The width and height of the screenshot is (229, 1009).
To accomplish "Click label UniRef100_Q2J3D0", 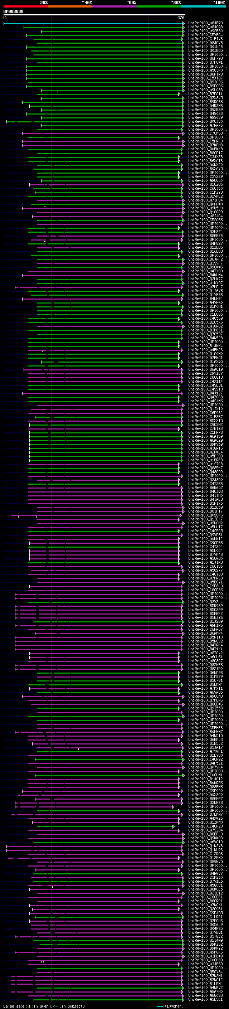I will [205, 480].
